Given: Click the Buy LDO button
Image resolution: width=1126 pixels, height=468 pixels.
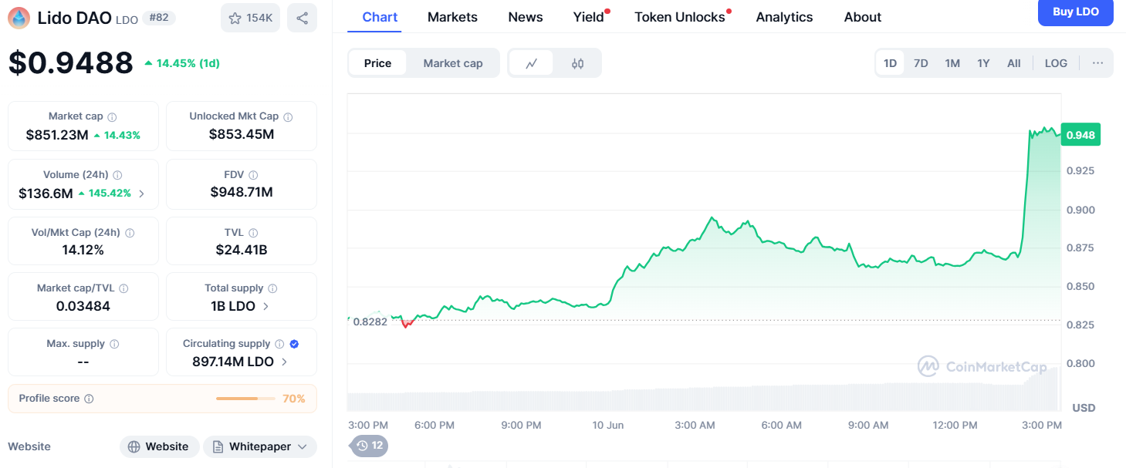Looking at the screenshot, I should (x=1076, y=12).
